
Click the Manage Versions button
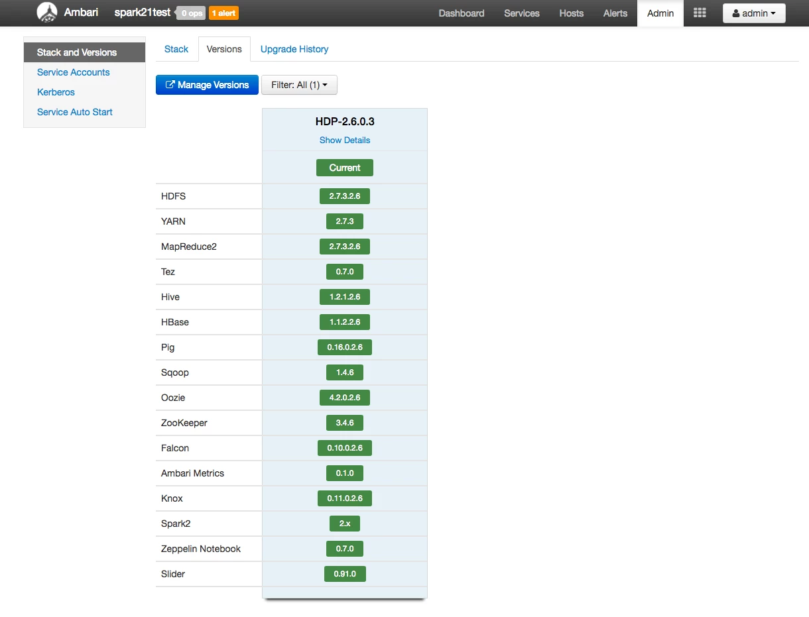point(207,85)
